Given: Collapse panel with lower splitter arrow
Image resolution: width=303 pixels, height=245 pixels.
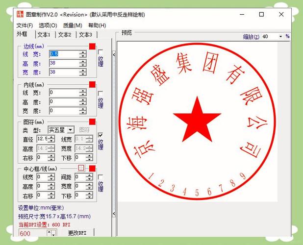Looking at the screenshot, I should [x=114, y=214].
